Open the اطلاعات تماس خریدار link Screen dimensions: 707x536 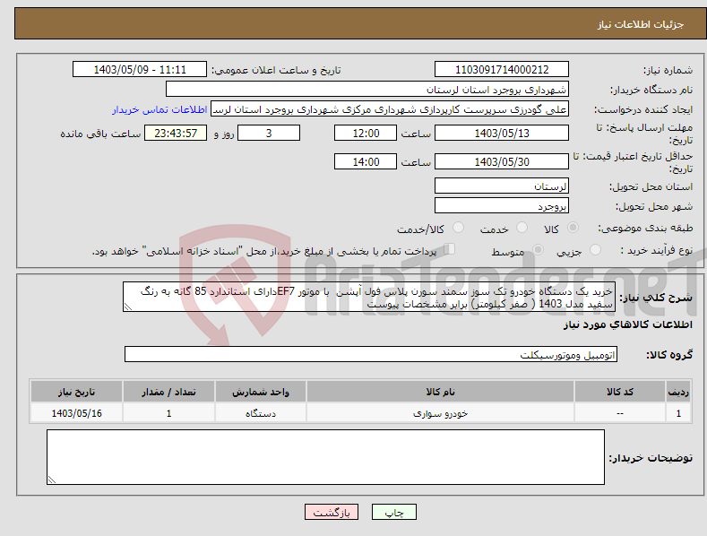tap(160, 109)
